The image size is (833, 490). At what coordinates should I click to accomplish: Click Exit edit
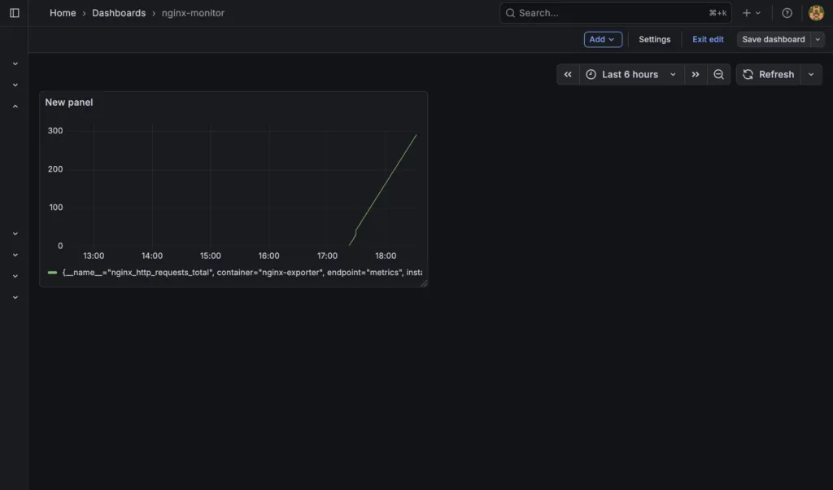[708, 39]
